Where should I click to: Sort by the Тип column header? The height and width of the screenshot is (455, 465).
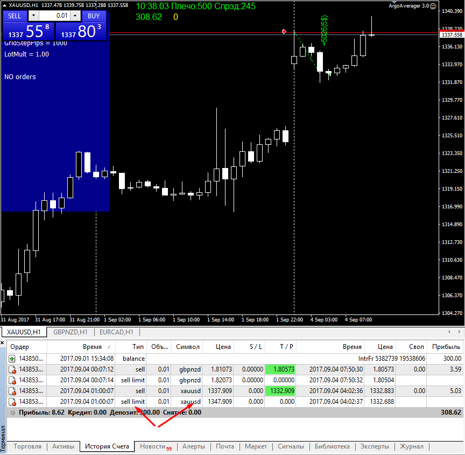tap(131, 347)
